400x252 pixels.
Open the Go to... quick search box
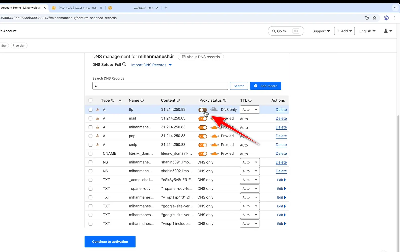point(286,31)
